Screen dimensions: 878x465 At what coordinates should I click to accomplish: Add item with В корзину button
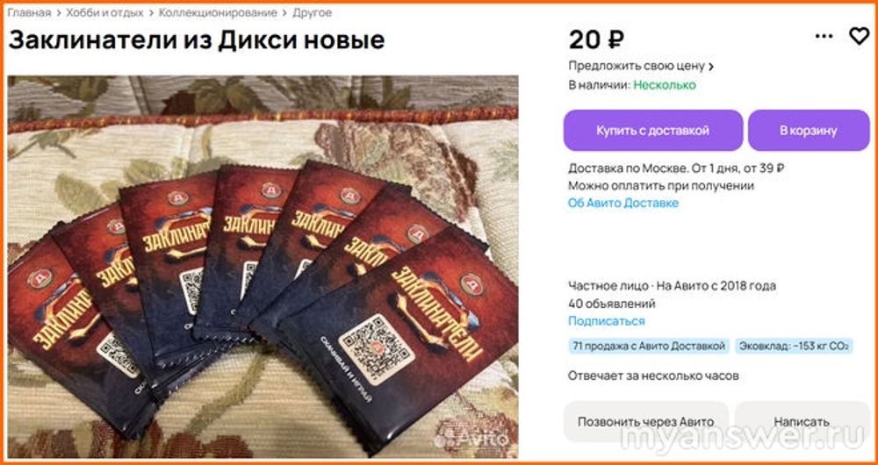809,131
